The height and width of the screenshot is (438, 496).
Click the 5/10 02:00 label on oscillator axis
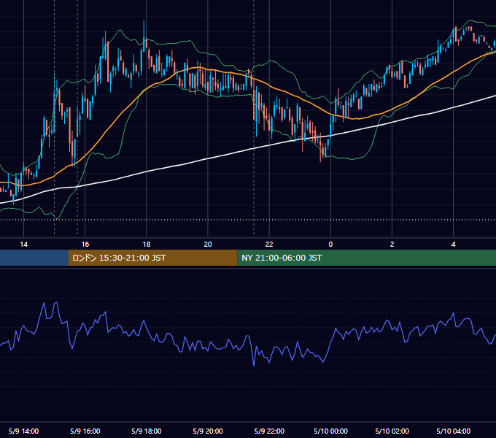pyautogui.click(x=392, y=431)
